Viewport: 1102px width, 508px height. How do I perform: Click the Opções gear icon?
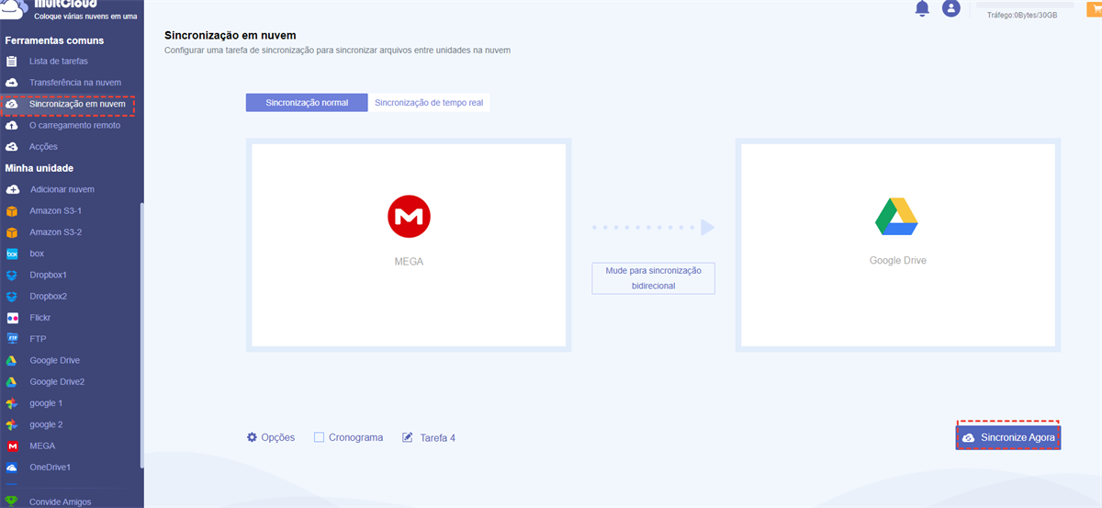point(252,437)
